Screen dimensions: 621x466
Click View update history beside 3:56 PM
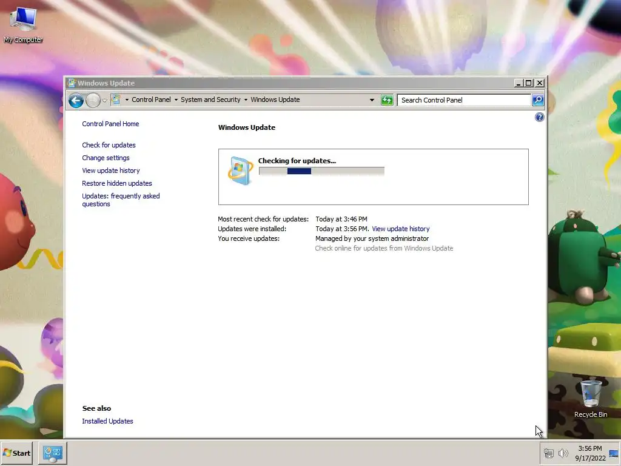click(x=401, y=229)
